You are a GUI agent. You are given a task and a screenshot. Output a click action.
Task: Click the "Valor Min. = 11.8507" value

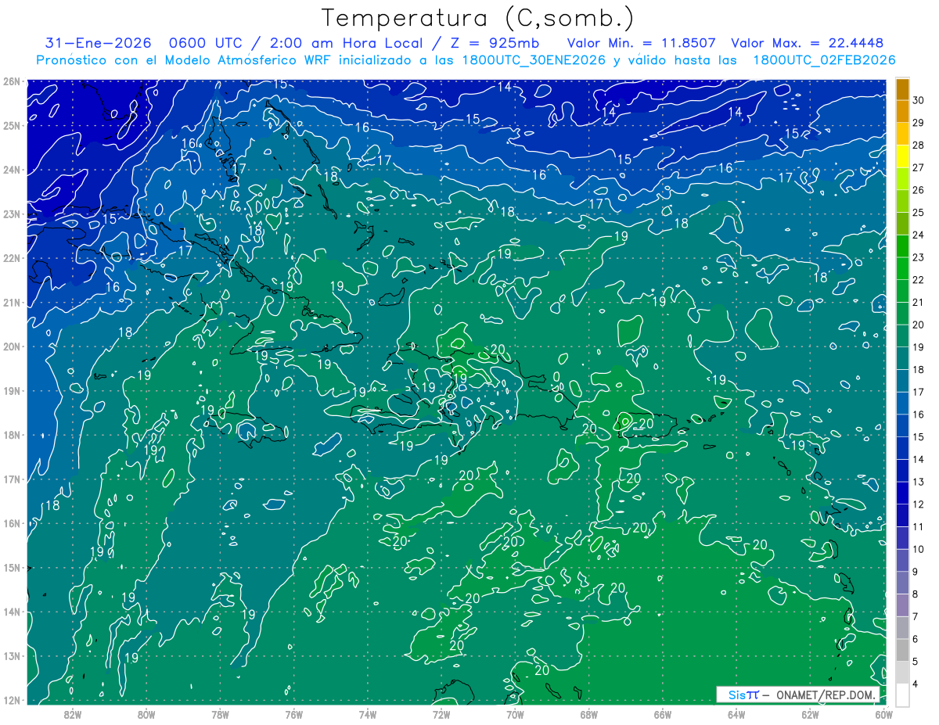(641, 43)
